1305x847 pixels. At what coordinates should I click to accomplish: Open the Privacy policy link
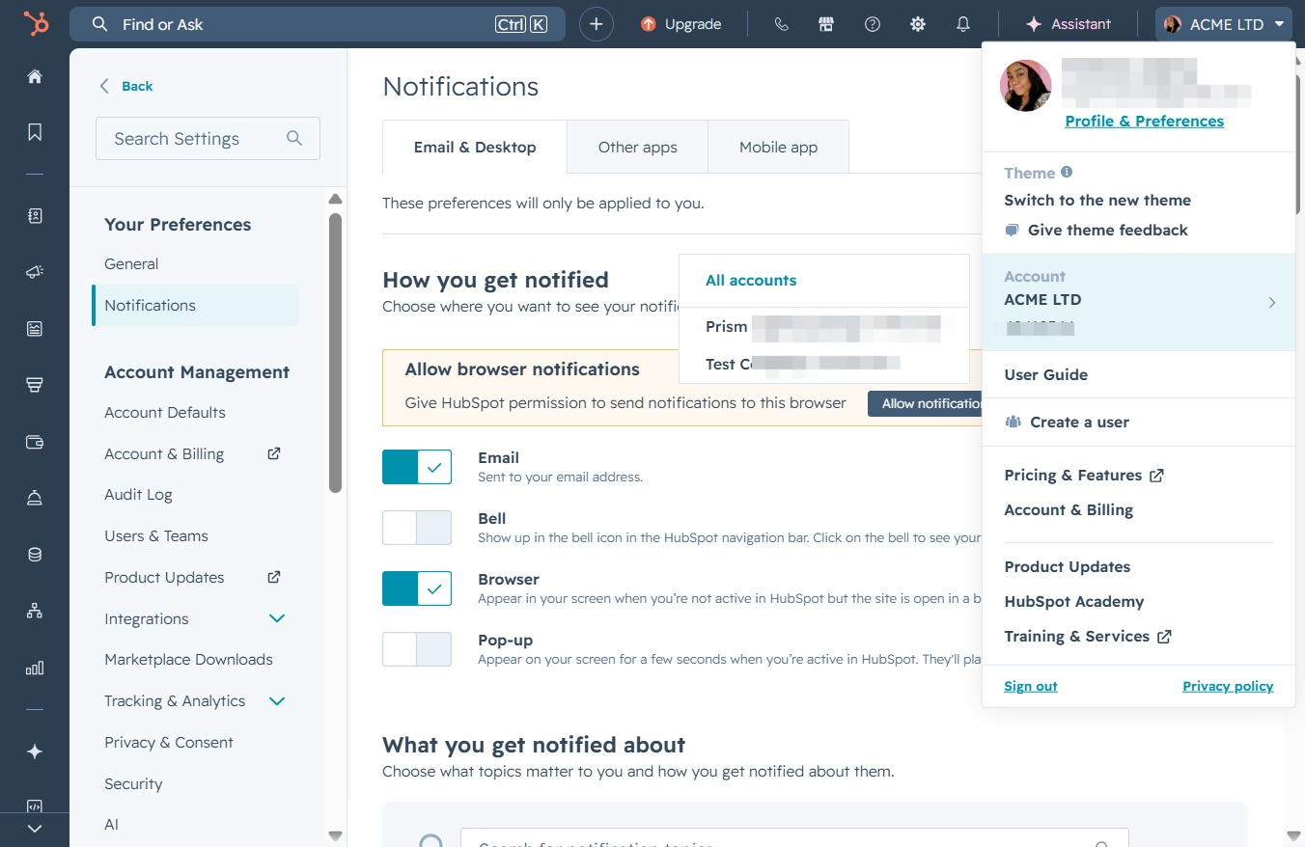pyautogui.click(x=1228, y=687)
